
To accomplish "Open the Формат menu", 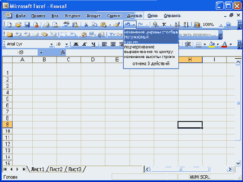I will tap(94, 16).
